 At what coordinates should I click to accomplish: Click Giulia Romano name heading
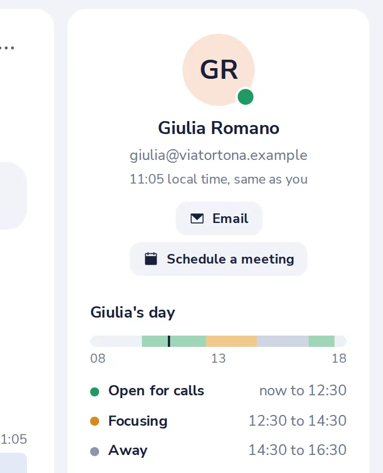coord(219,128)
